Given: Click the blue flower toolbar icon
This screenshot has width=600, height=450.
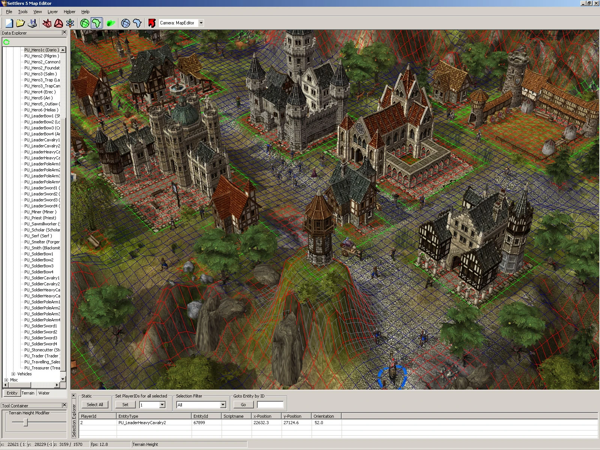Looking at the screenshot, I should coord(70,23).
